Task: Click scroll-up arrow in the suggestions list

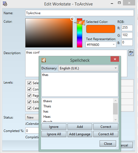Action: 116,101
